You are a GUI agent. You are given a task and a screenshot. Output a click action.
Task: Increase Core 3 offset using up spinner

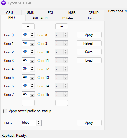pos(32,59)
